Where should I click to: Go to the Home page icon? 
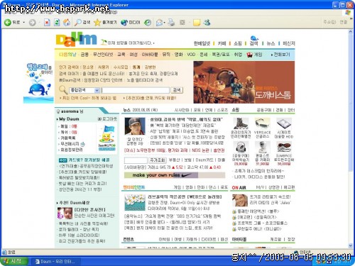tap(67, 23)
